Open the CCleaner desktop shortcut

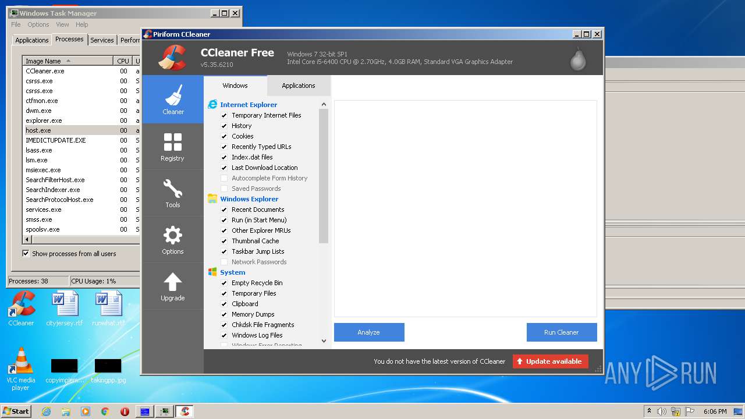(21, 308)
